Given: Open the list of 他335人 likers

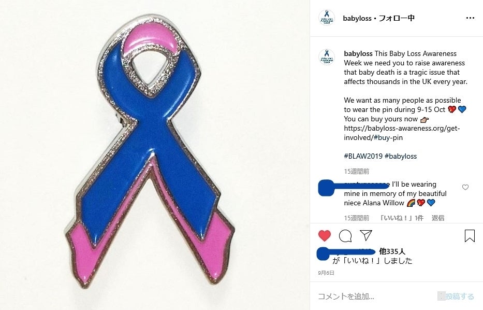Looking at the screenshot, I should click(x=392, y=251).
